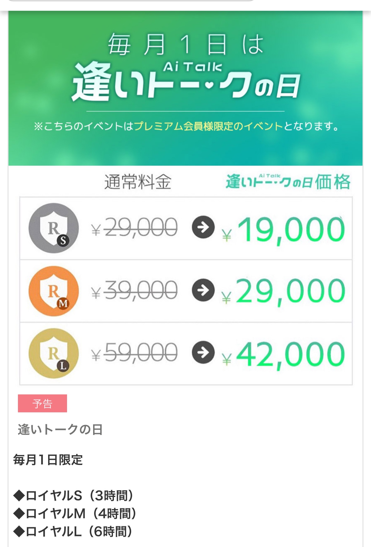Screen dimensions: 371x547
Task: Click the struck-through ¥59,000 regular price
Action: click(134, 353)
